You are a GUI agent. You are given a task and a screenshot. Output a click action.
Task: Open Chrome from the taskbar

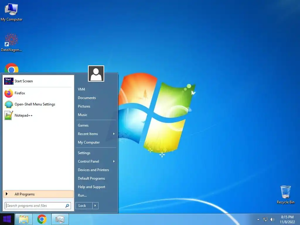point(42,219)
